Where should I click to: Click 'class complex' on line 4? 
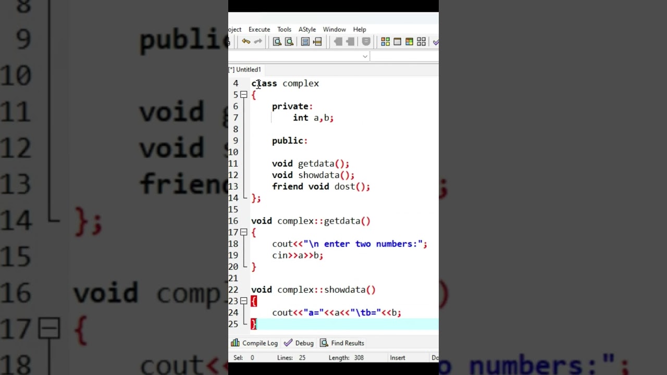coord(285,83)
